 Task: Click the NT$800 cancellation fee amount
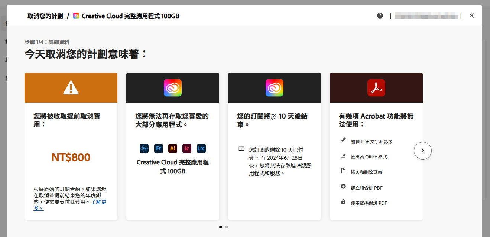71,157
